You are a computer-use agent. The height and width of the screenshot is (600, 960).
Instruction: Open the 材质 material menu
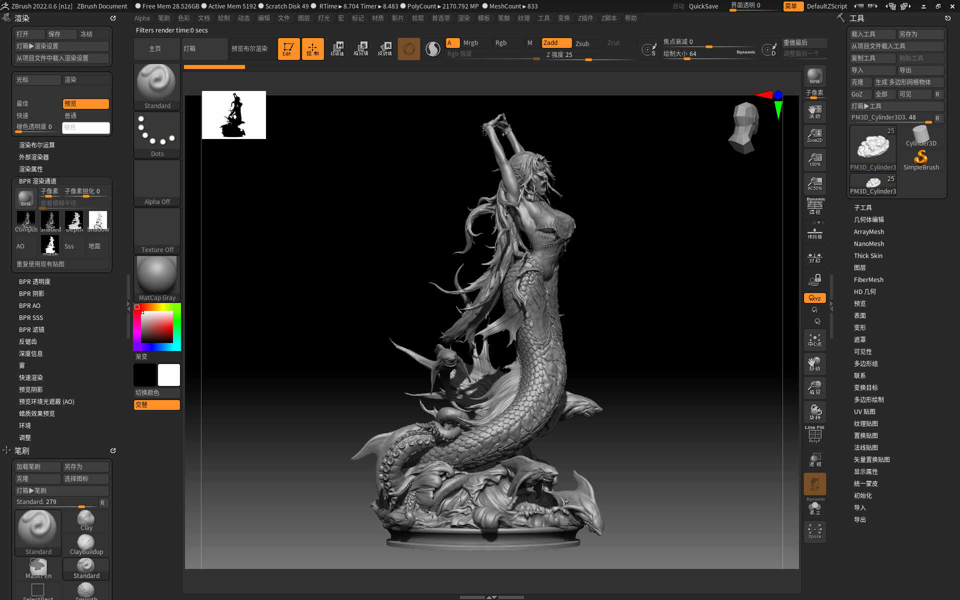point(377,18)
